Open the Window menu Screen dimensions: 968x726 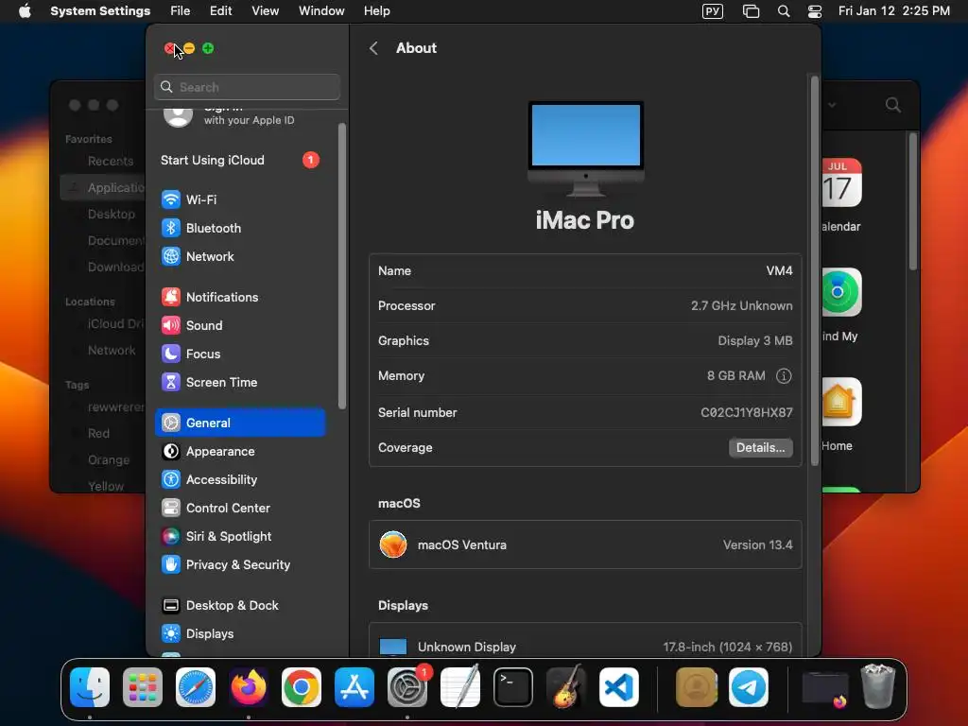tap(321, 11)
